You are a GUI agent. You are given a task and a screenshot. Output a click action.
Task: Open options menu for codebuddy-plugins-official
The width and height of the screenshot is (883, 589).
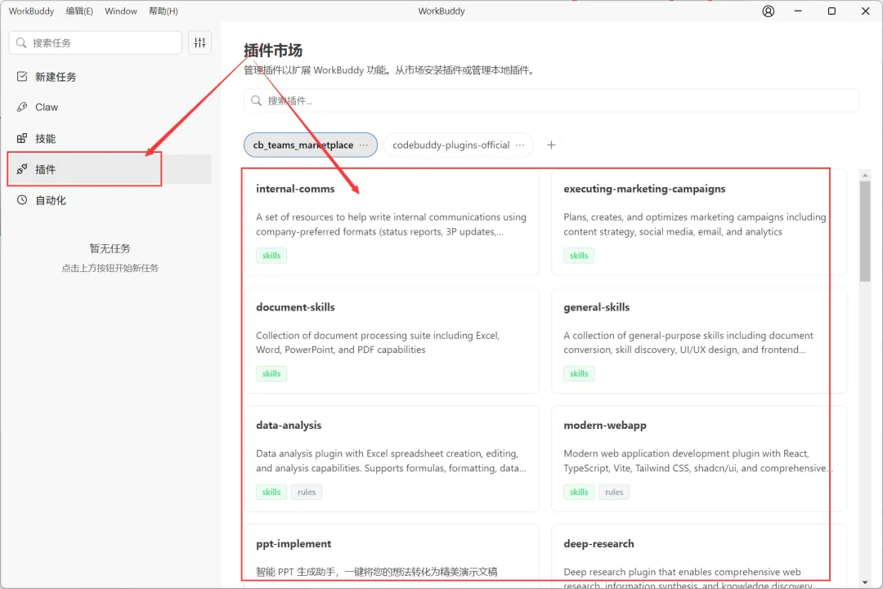520,145
